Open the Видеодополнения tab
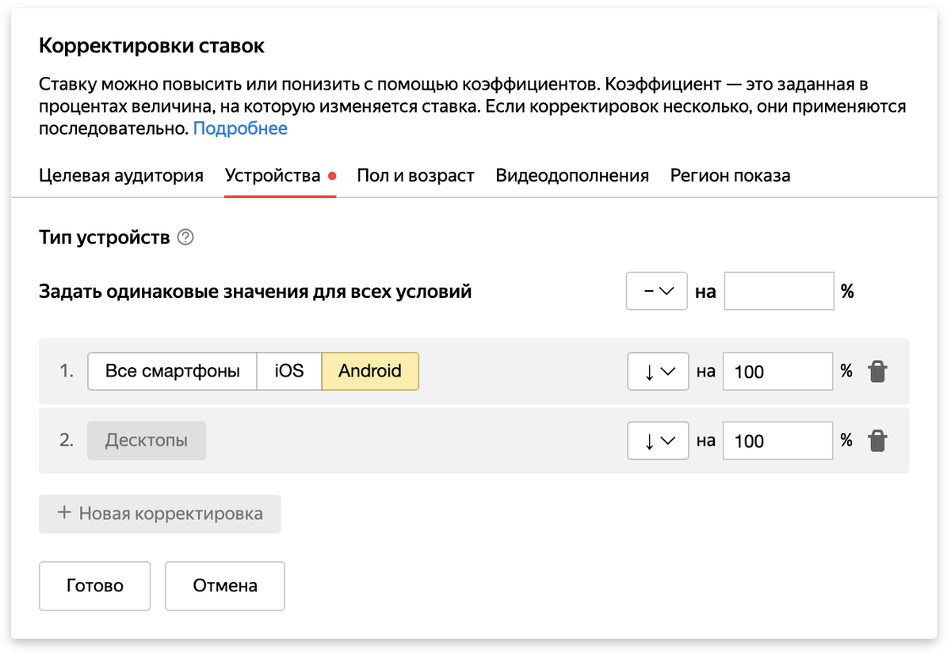This screenshot has width=951, height=654. (x=572, y=175)
